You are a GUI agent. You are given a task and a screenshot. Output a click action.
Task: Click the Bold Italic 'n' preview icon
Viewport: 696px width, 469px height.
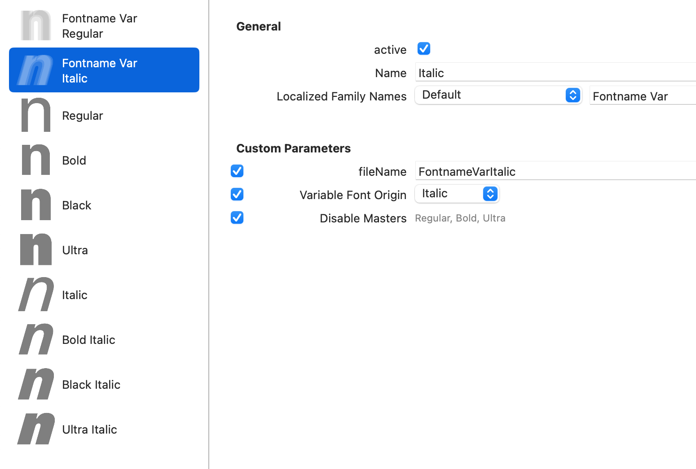pyautogui.click(x=36, y=339)
